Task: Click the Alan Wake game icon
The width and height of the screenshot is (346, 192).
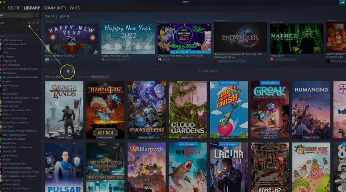Action: [1, 127]
